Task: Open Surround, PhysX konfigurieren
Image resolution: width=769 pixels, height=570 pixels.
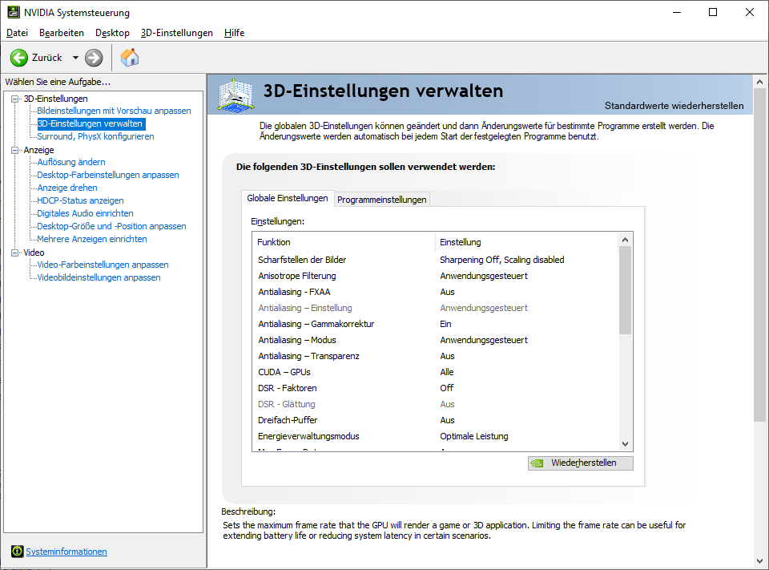Action: point(95,136)
